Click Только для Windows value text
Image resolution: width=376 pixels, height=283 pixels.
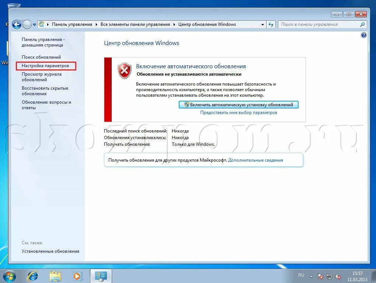[x=193, y=144]
